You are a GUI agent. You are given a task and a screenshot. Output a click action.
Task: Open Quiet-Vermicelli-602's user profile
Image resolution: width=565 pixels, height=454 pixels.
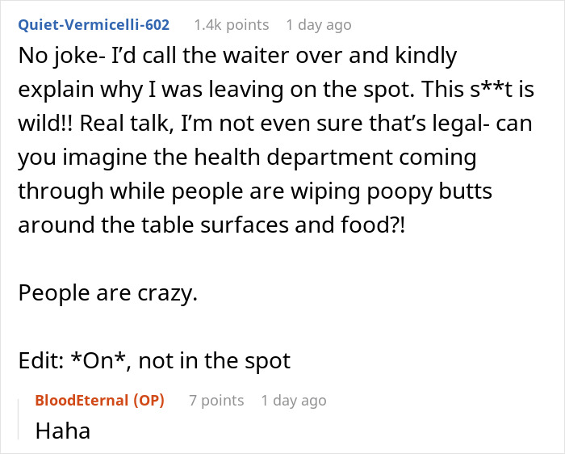94,24
